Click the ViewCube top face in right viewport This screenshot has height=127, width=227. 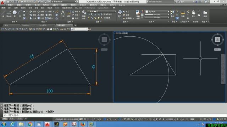pyautogui.click(x=217, y=39)
